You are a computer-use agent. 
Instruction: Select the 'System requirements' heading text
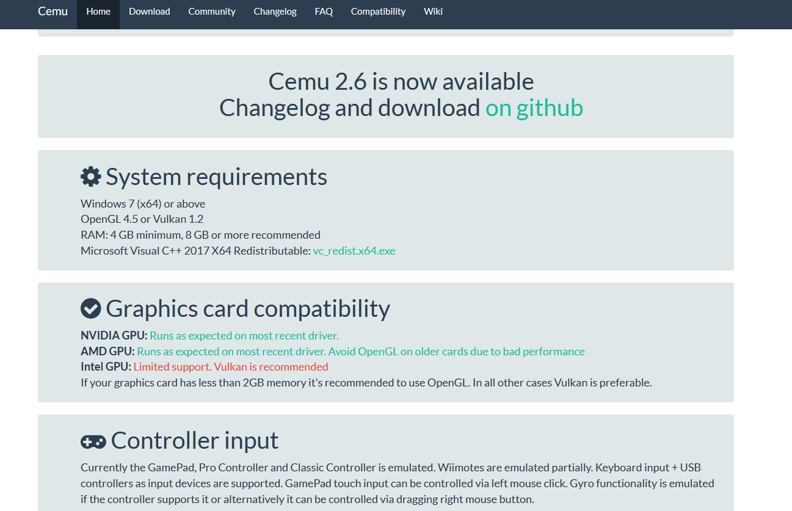point(217,177)
